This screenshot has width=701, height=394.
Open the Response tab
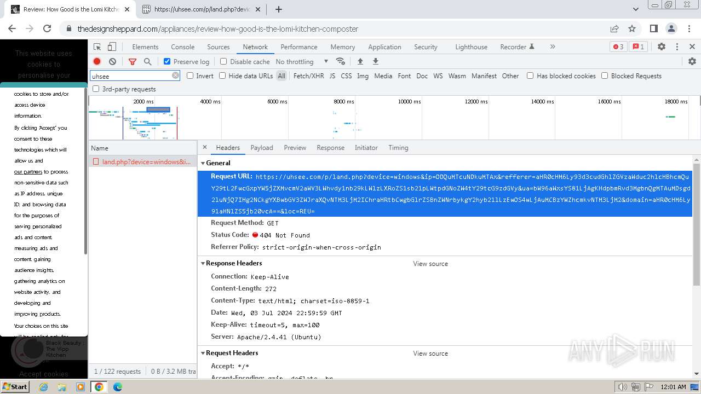point(331,148)
